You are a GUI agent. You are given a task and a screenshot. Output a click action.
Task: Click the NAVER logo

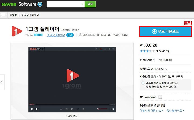coord(9,4)
